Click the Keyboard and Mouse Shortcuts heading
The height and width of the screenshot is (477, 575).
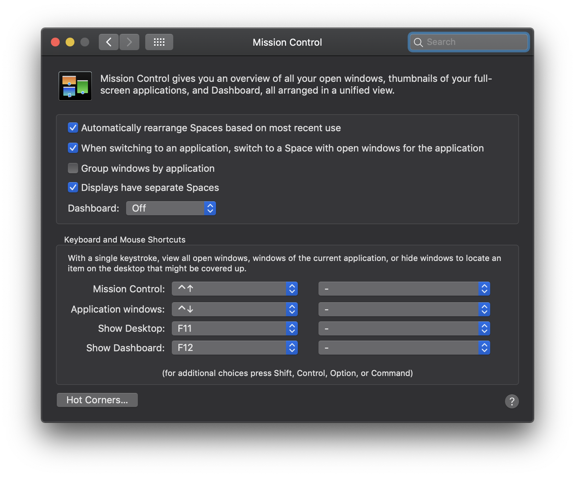[125, 240]
